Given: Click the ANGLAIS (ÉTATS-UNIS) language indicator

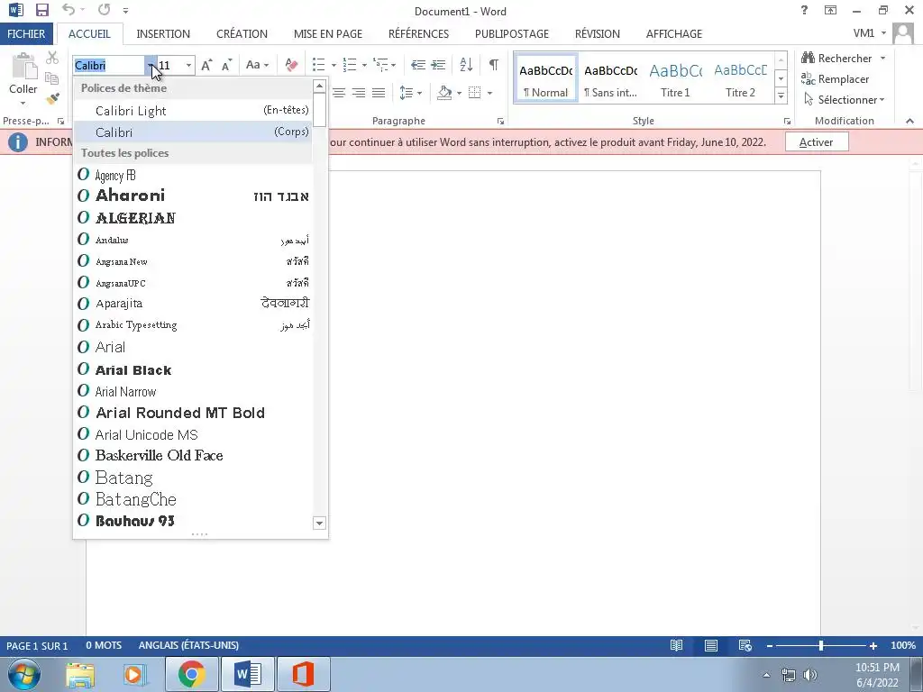Looking at the screenshot, I should click(189, 645).
